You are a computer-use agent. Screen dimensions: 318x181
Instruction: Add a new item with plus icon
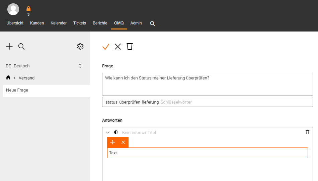tap(9, 46)
